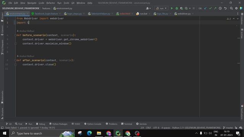Close the environment.py editor tab
This screenshot has height=137, width=244.
click(27, 14)
